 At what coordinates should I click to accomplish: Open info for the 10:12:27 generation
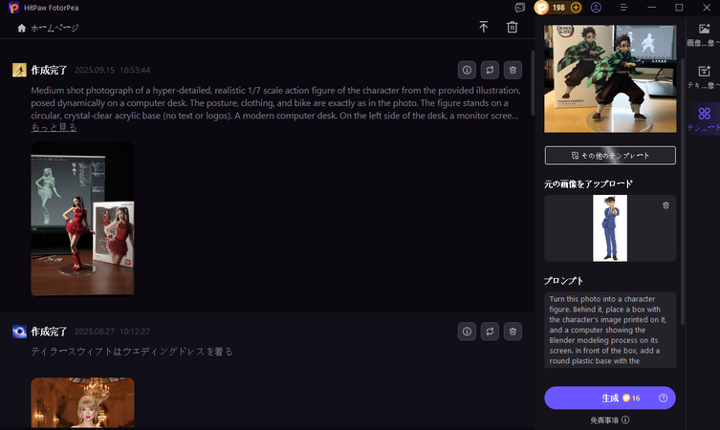[467, 332]
